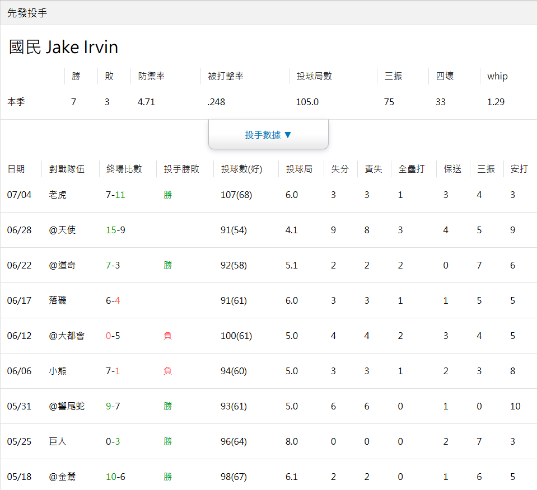The width and height of the screenshot is (537, 490).
Task: Click the 安打 column header
Action: [519, 169]
